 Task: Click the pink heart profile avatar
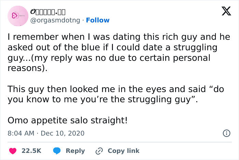17,16
